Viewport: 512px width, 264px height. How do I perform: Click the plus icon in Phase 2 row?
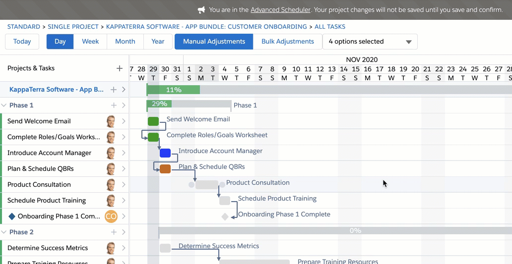click(x=114, y=232)
